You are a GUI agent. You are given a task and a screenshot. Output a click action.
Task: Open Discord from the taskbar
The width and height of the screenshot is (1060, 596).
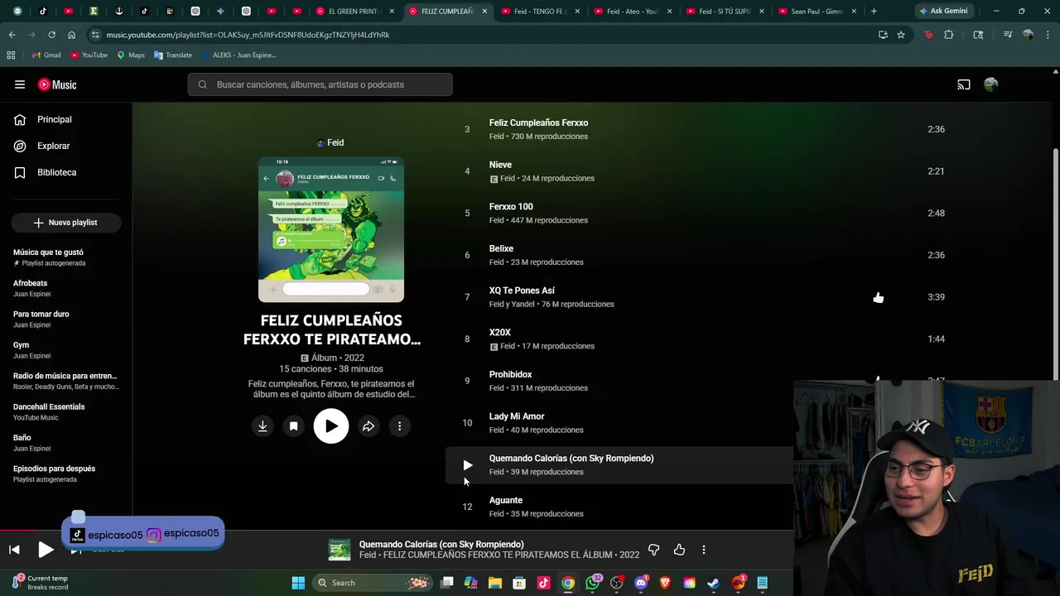point(641,583)
